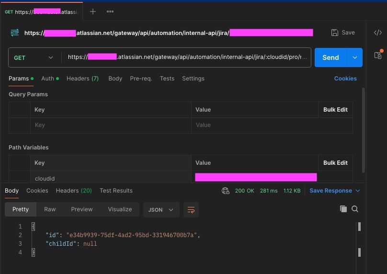This screenshot has width=387, height=274.
Task: Open Pre-req. tab
Action: (141, 79)
